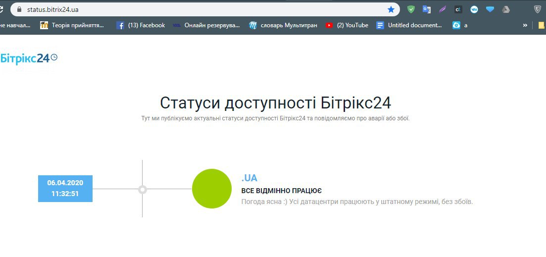The height and width of the screenshot is (257, 546).
Task: Click the blue bookmark star in address bar
Action: pyautogui.click(x=391, y=10)
